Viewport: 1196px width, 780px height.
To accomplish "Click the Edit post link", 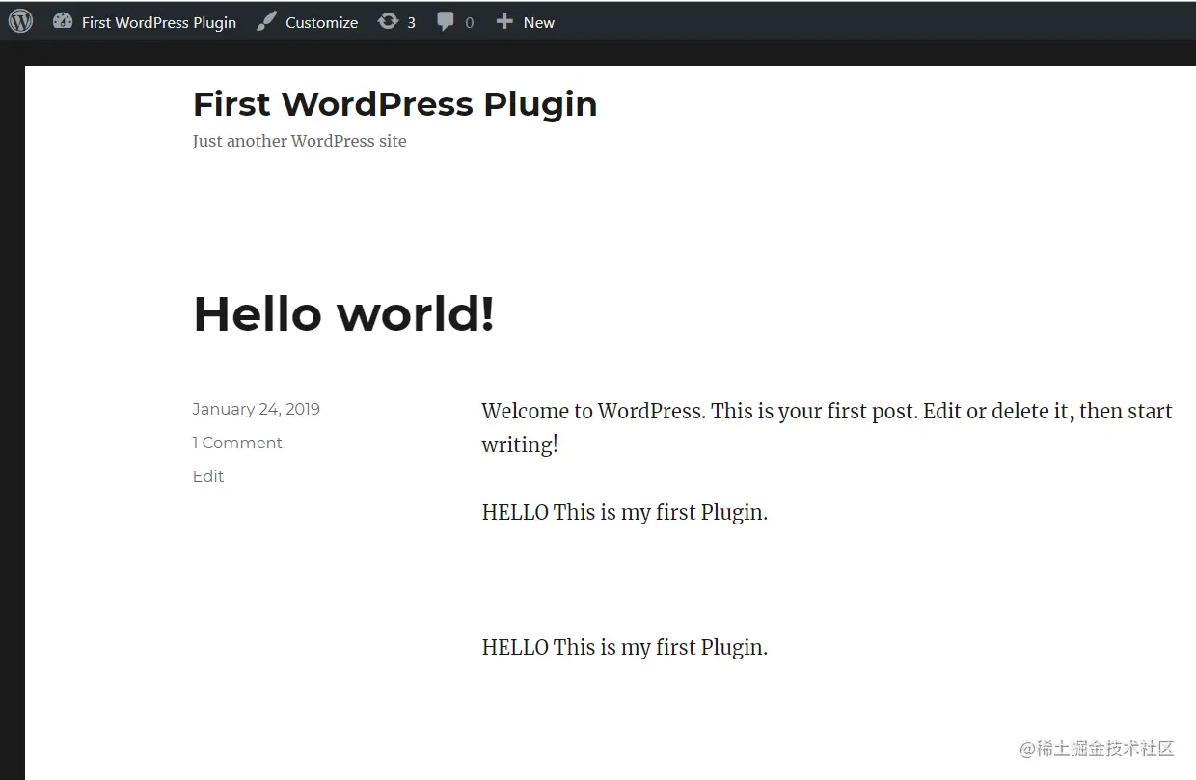I will [208, 476].
